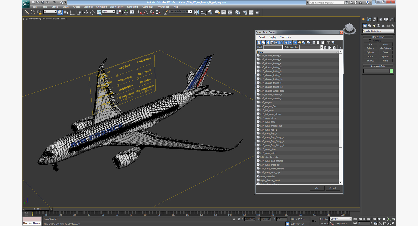Click the green object color swatch
418x226 pixels.
[391, 71]
